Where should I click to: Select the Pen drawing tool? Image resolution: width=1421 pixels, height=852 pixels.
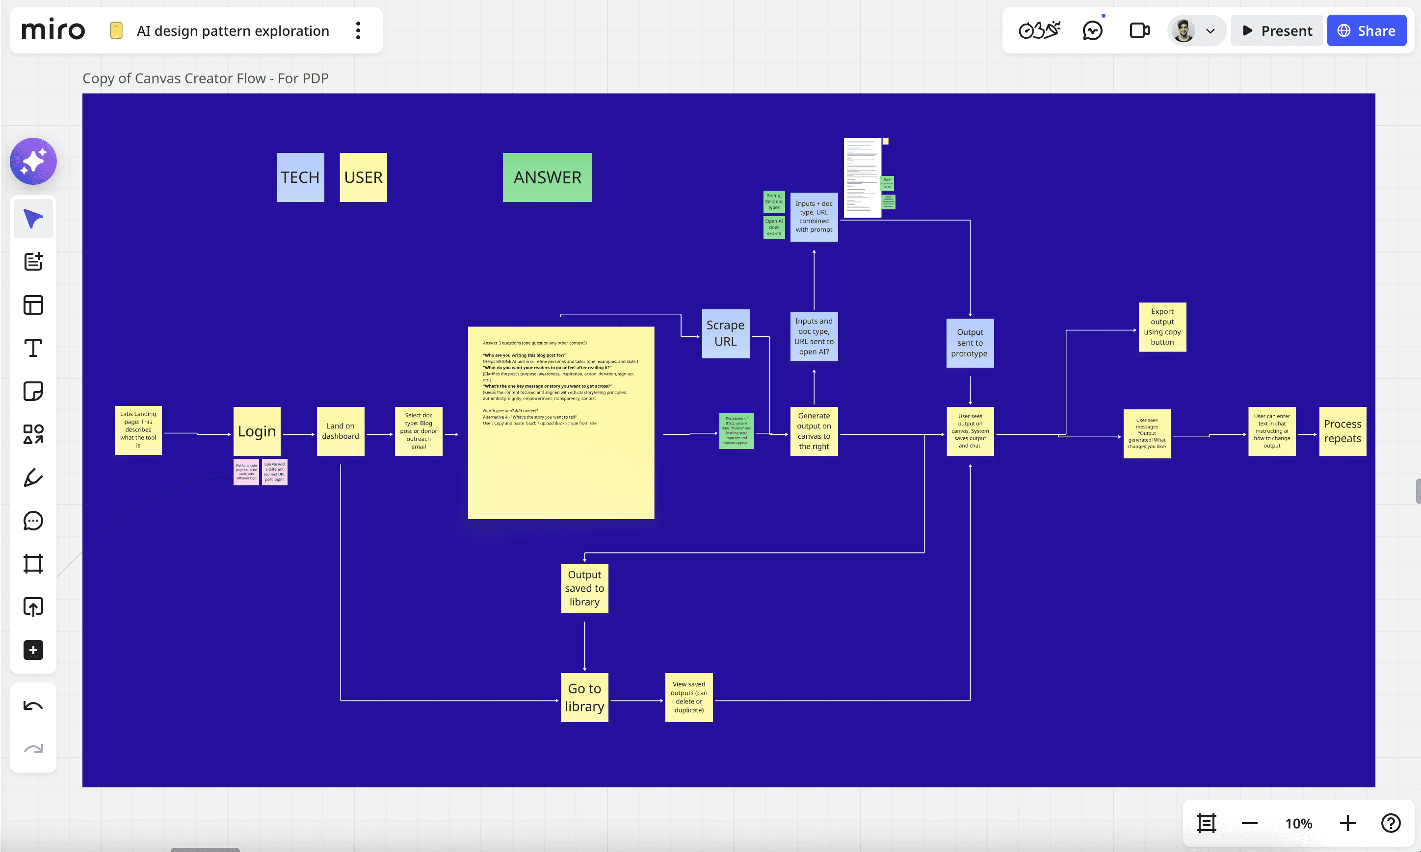click(33, 477)
